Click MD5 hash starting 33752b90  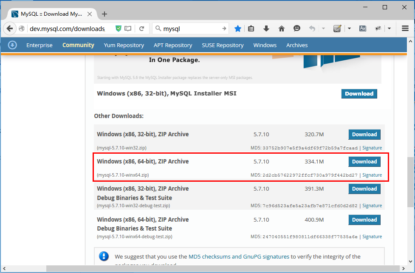tap(310, 148)
